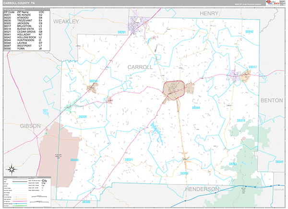Select the CARROLL COUNTY, TN title text
The height and width of the screenshot is (209, 288).
[19, 3]
